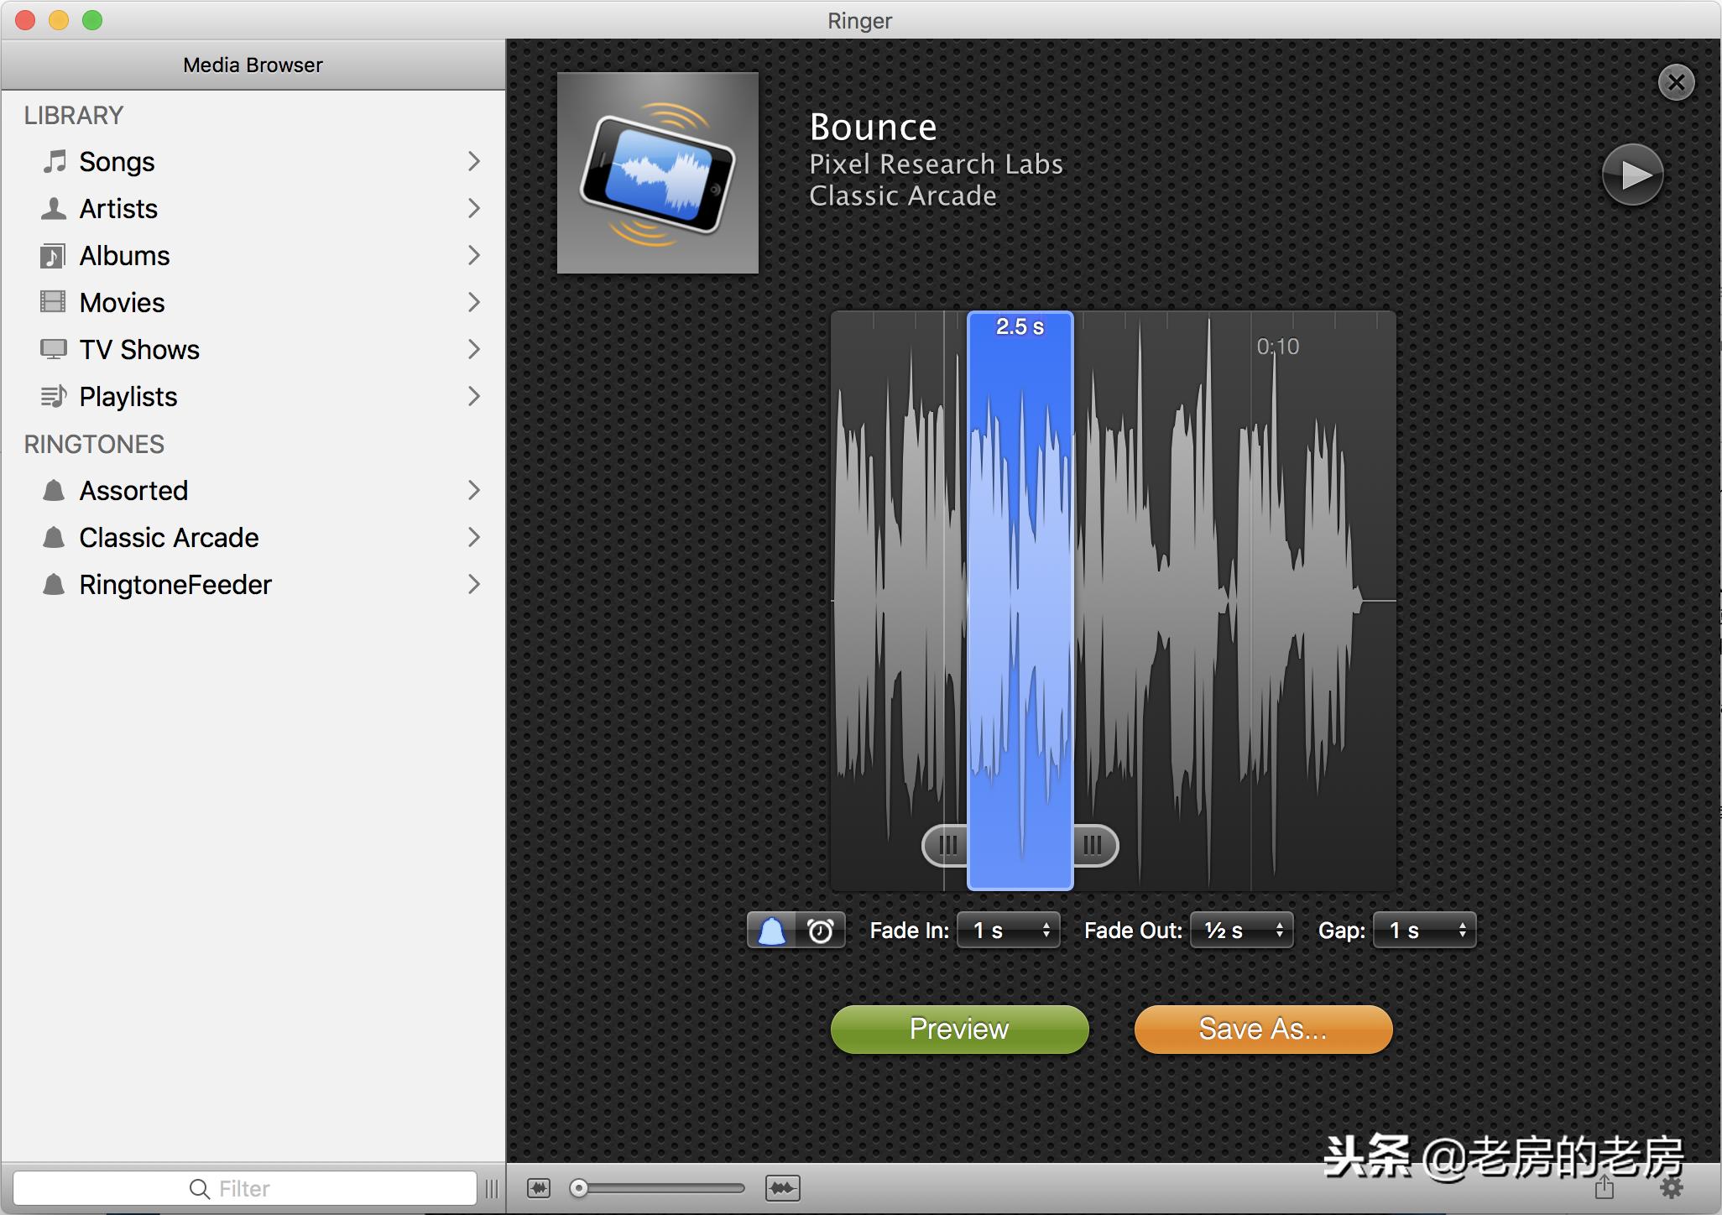This screenshot has width=1722, height=1215.
Task: Close the Bounce editor with X icon
Action: 1676,82
